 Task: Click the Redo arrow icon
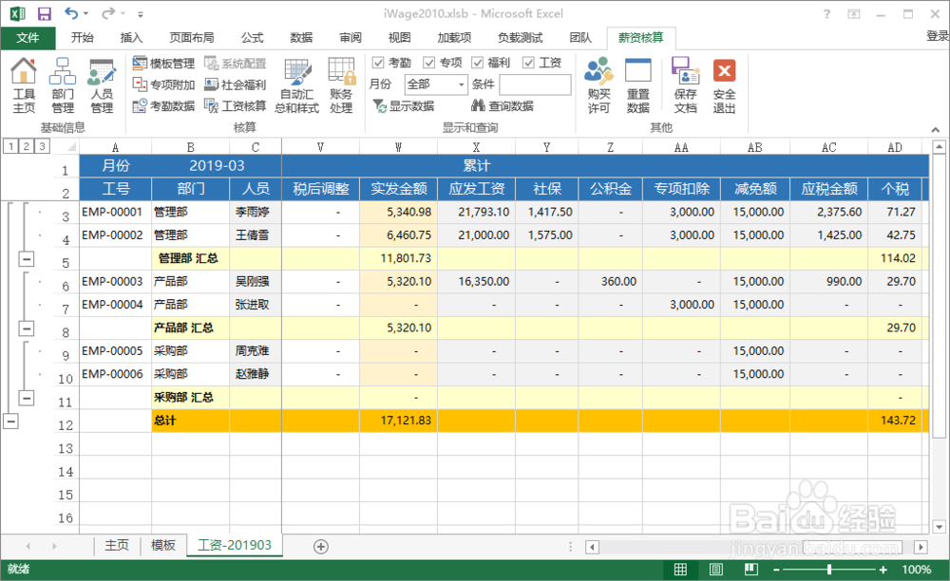click(x=108, y=13)
